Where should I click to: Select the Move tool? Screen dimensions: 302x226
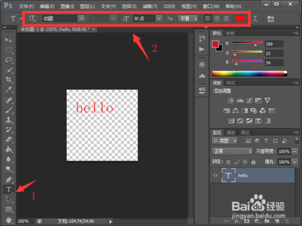point(8,40)
